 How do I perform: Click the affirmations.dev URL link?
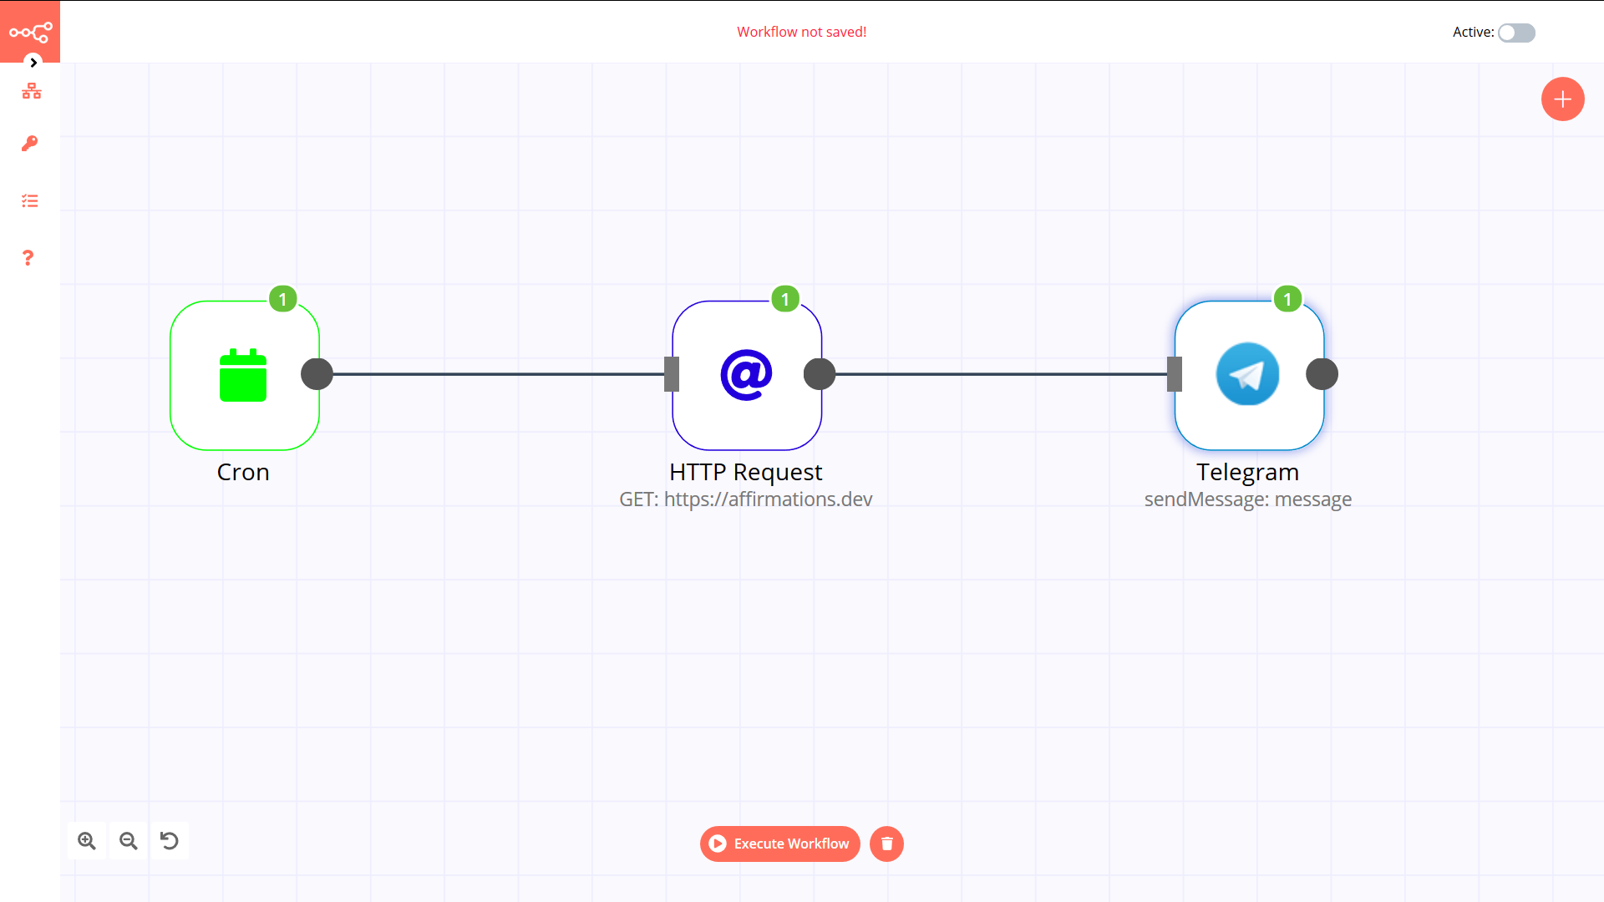[x=768, y=498]
